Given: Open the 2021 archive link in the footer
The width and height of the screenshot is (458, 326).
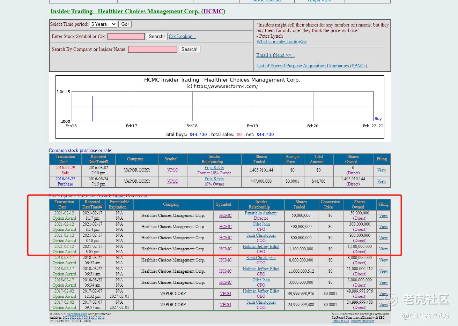Looking at the screenshot, I should tap(66, 318).
